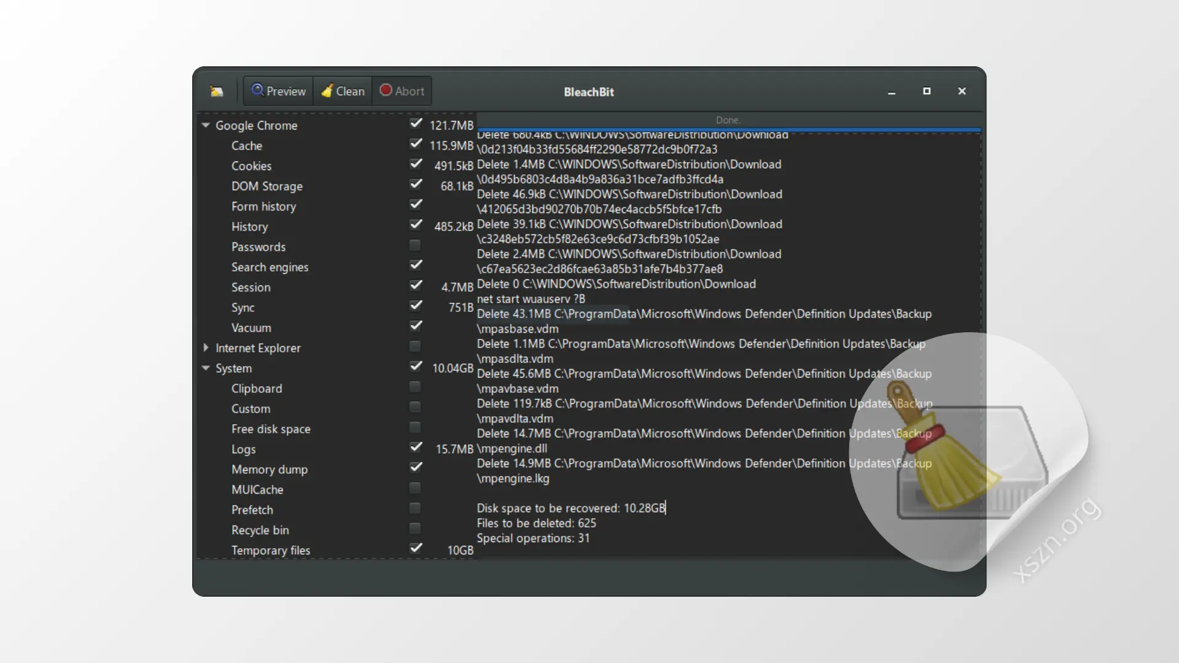This screenshot has height=663, width=1179.
Task: Open the BleachBit application menu icon
Action: click(x=217, y=91)
